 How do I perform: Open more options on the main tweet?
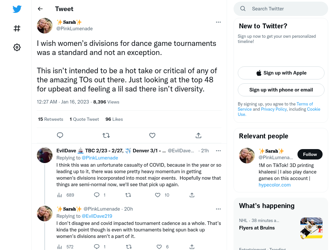click(218, 22)
